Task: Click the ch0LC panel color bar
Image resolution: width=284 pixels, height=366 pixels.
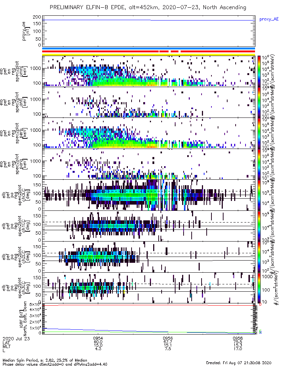Action: click(259, 195)
